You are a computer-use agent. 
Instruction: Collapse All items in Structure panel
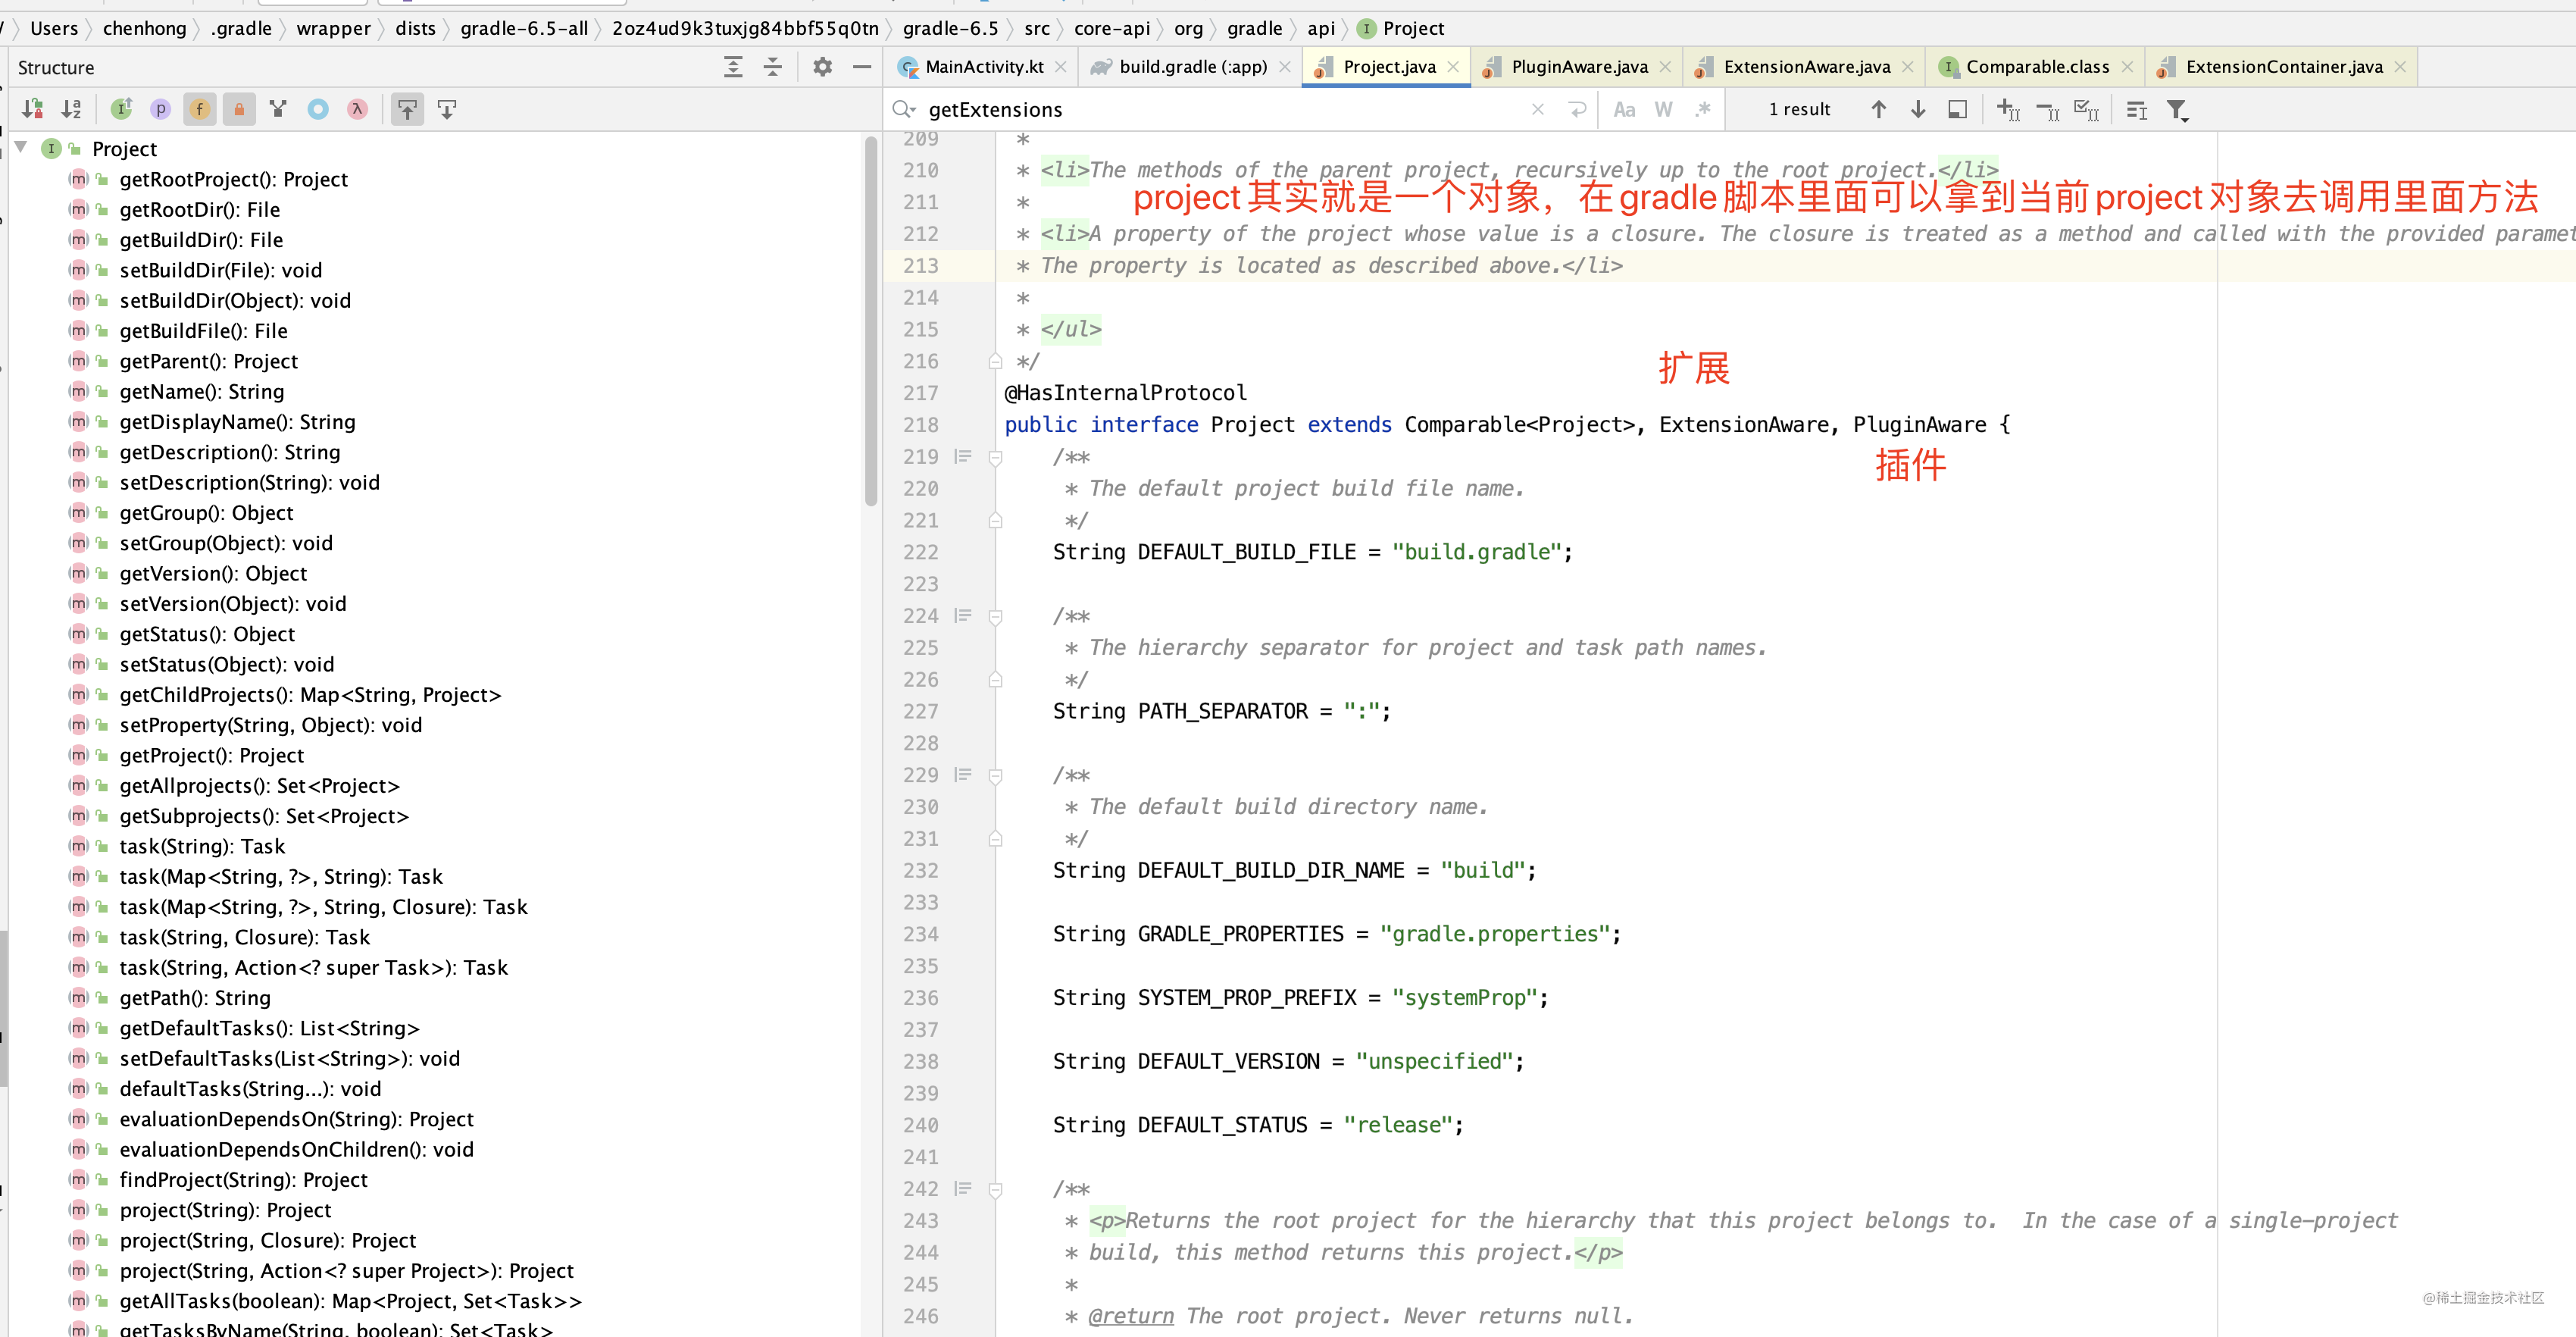[772, 67]
